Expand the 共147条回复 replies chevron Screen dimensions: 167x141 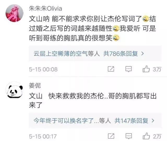point(153,121)
